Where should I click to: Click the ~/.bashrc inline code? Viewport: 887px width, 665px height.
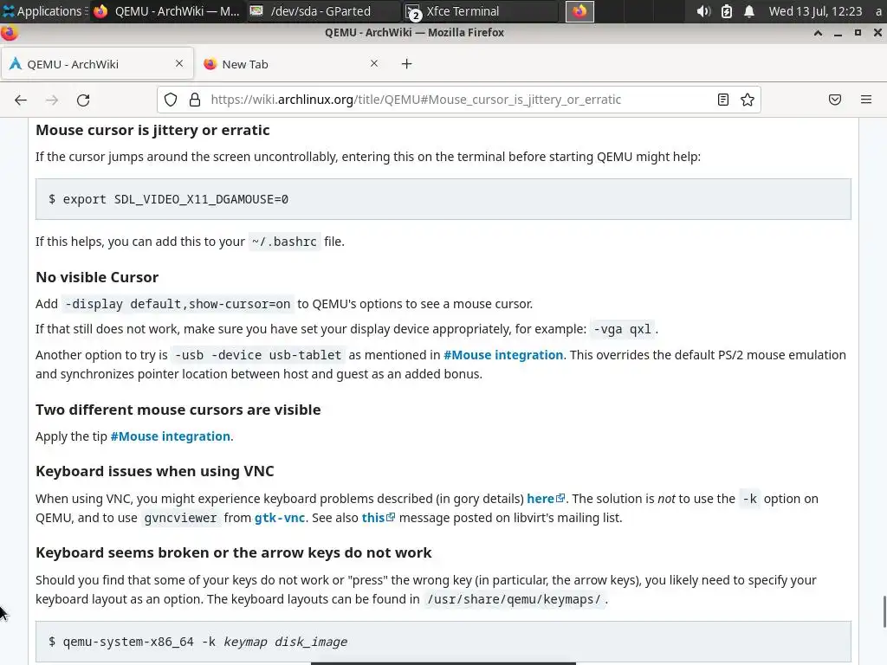284,242
